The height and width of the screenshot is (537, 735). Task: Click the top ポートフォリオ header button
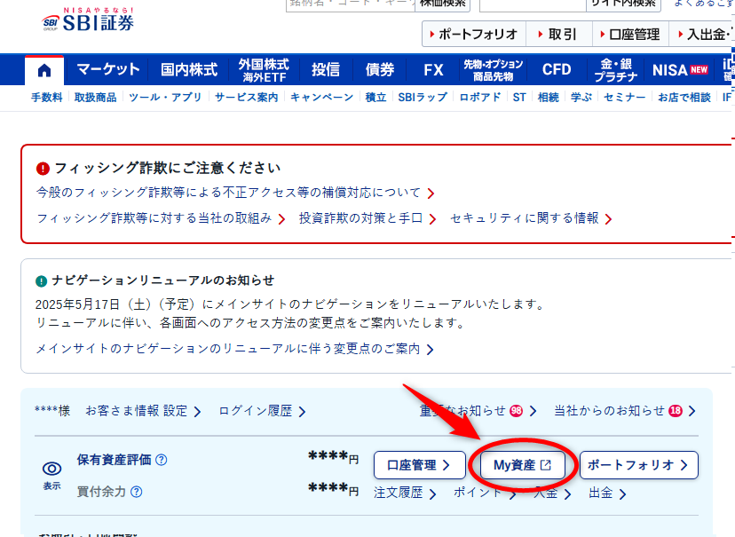[x=474, y=35]
